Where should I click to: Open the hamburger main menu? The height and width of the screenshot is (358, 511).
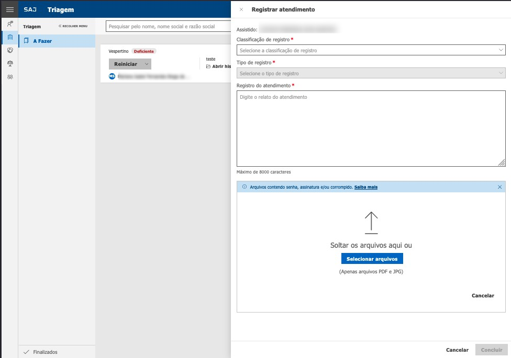tap(10, 9)
